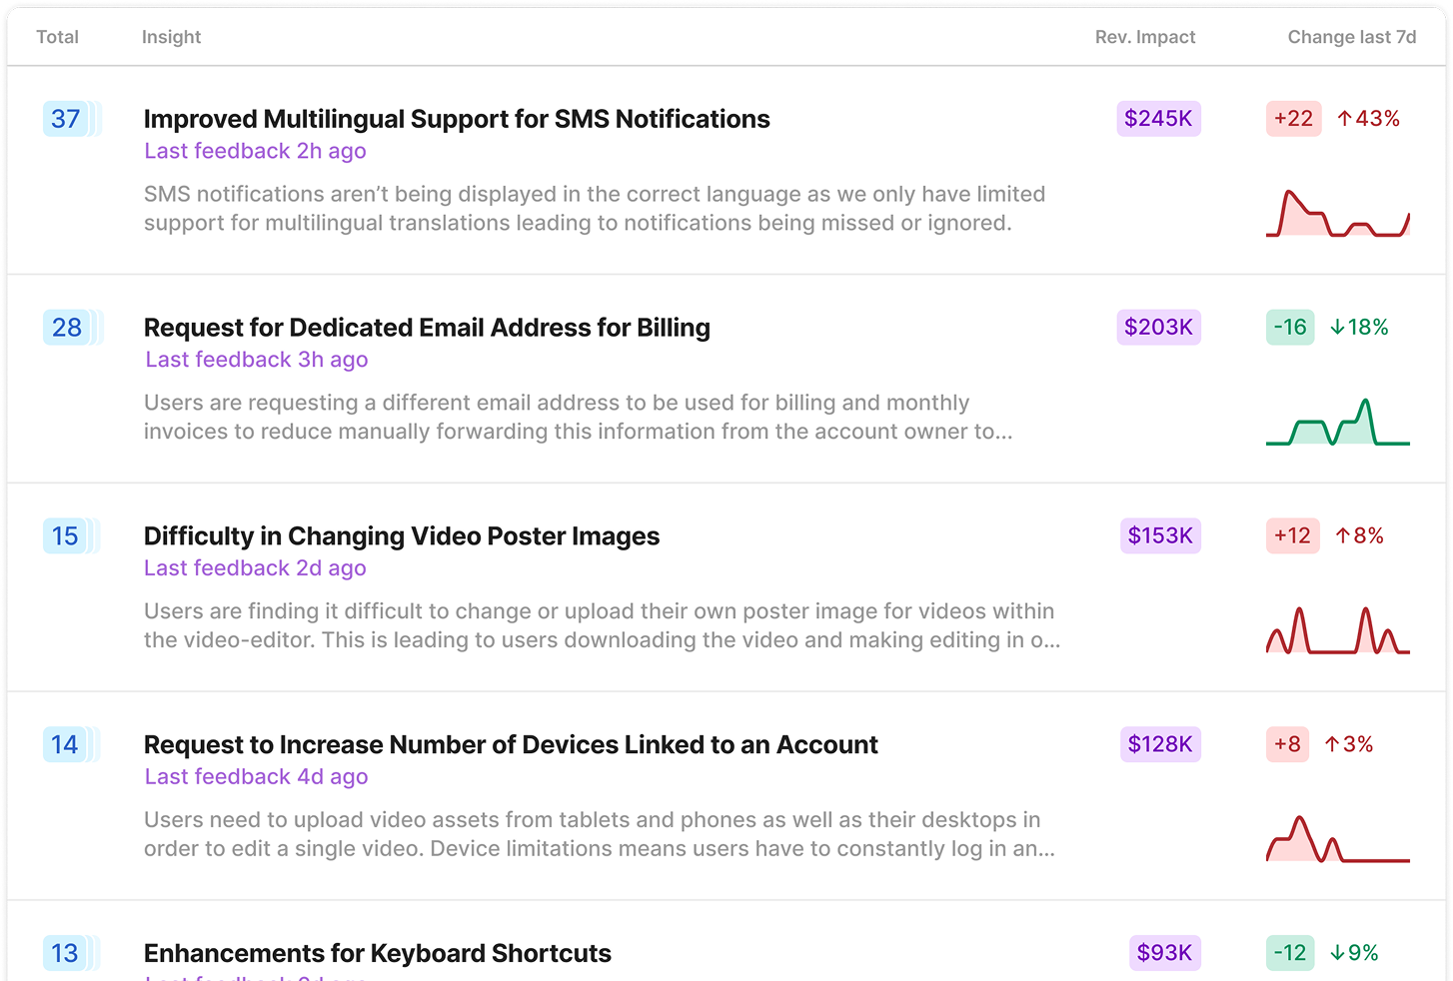Open Request for Dedicated Email Address for Billing
The height and width of the screenshot is (981, 1453).
pos(427,328)
